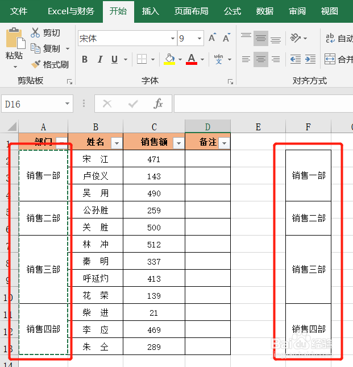Align text right

point(276,59)
